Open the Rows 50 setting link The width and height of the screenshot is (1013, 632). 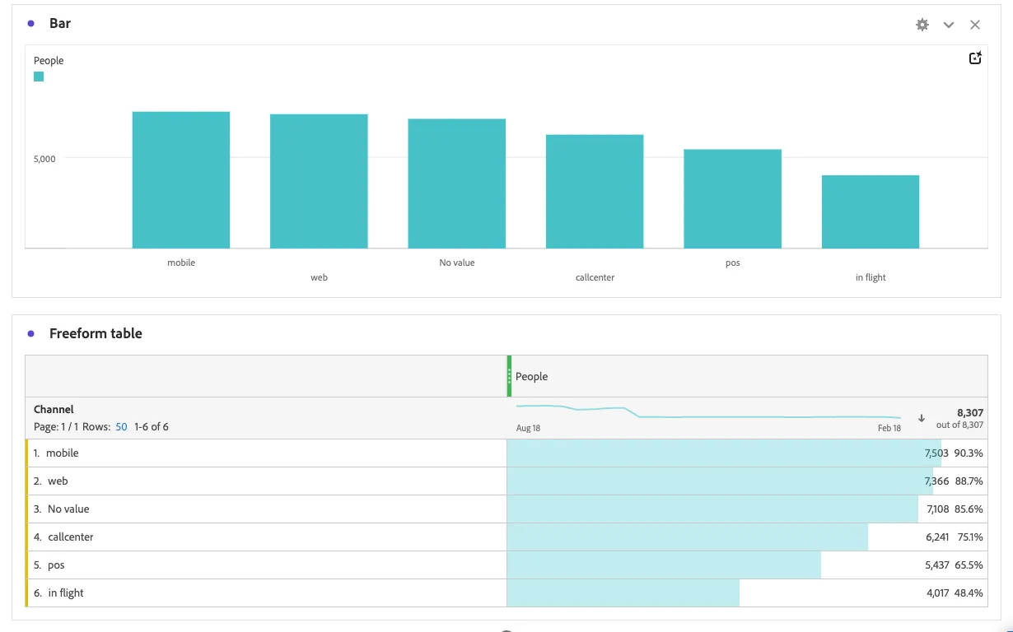coord(121,427)
